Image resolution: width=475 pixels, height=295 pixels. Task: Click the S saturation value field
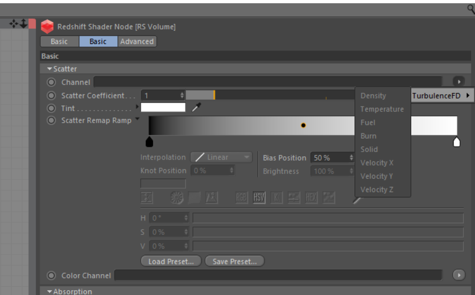pos(169,232)
